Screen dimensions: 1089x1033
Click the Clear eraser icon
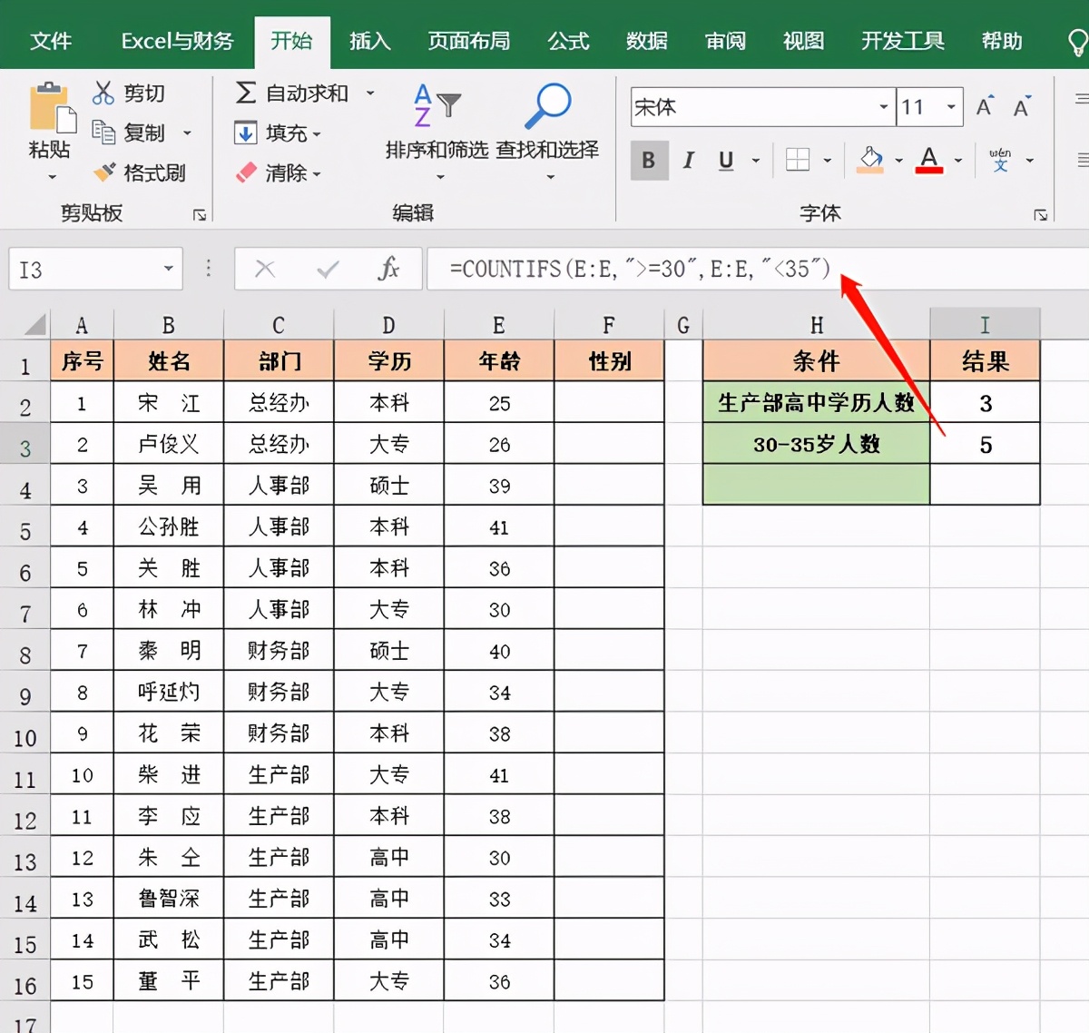(x=245, y=172)
